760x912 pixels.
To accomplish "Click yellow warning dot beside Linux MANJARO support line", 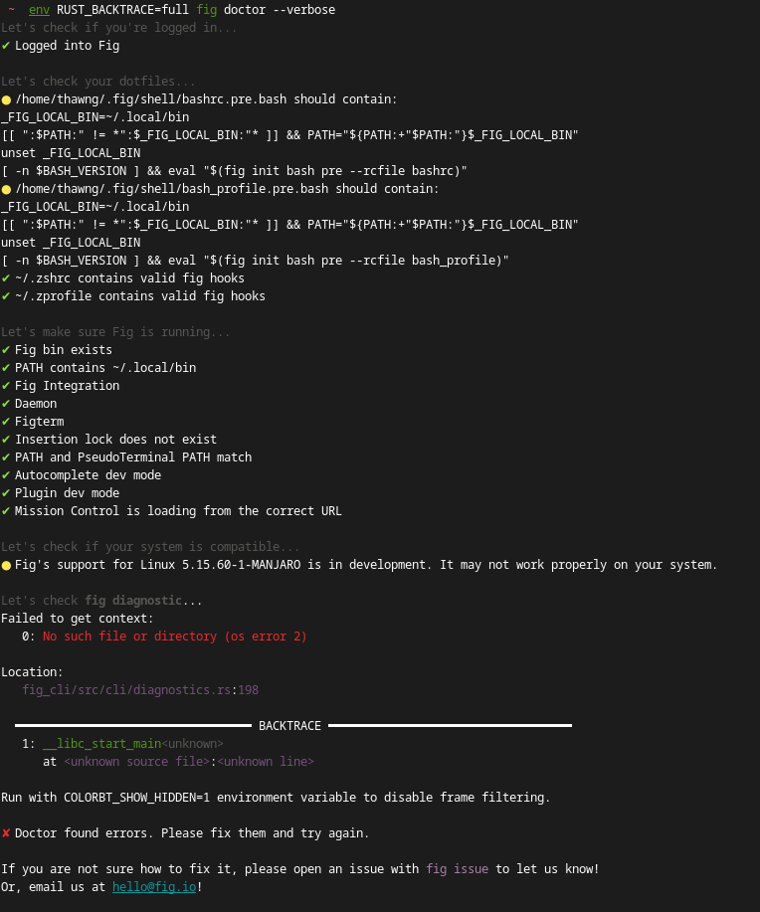I will pos(6,565).
